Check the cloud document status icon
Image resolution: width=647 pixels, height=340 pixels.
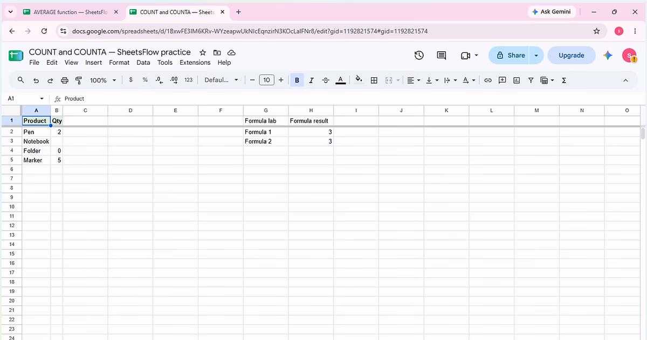click(x=231, y=52)
